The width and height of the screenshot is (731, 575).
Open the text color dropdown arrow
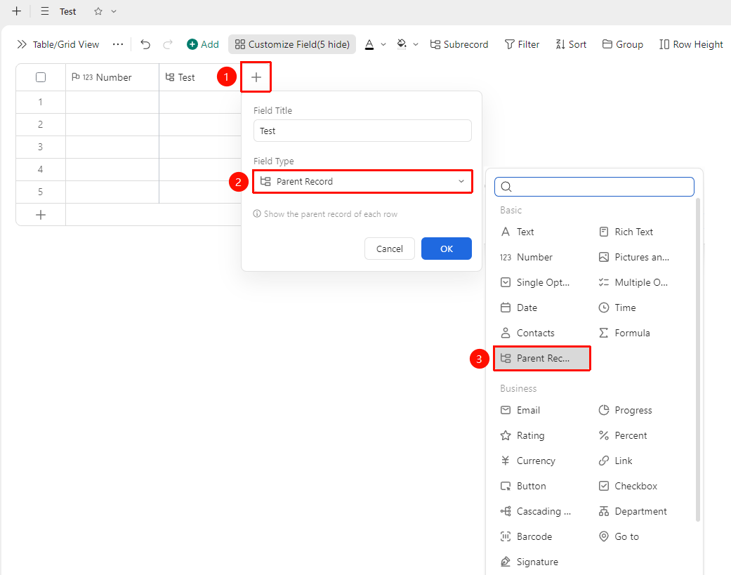click(x=383, y=45)
